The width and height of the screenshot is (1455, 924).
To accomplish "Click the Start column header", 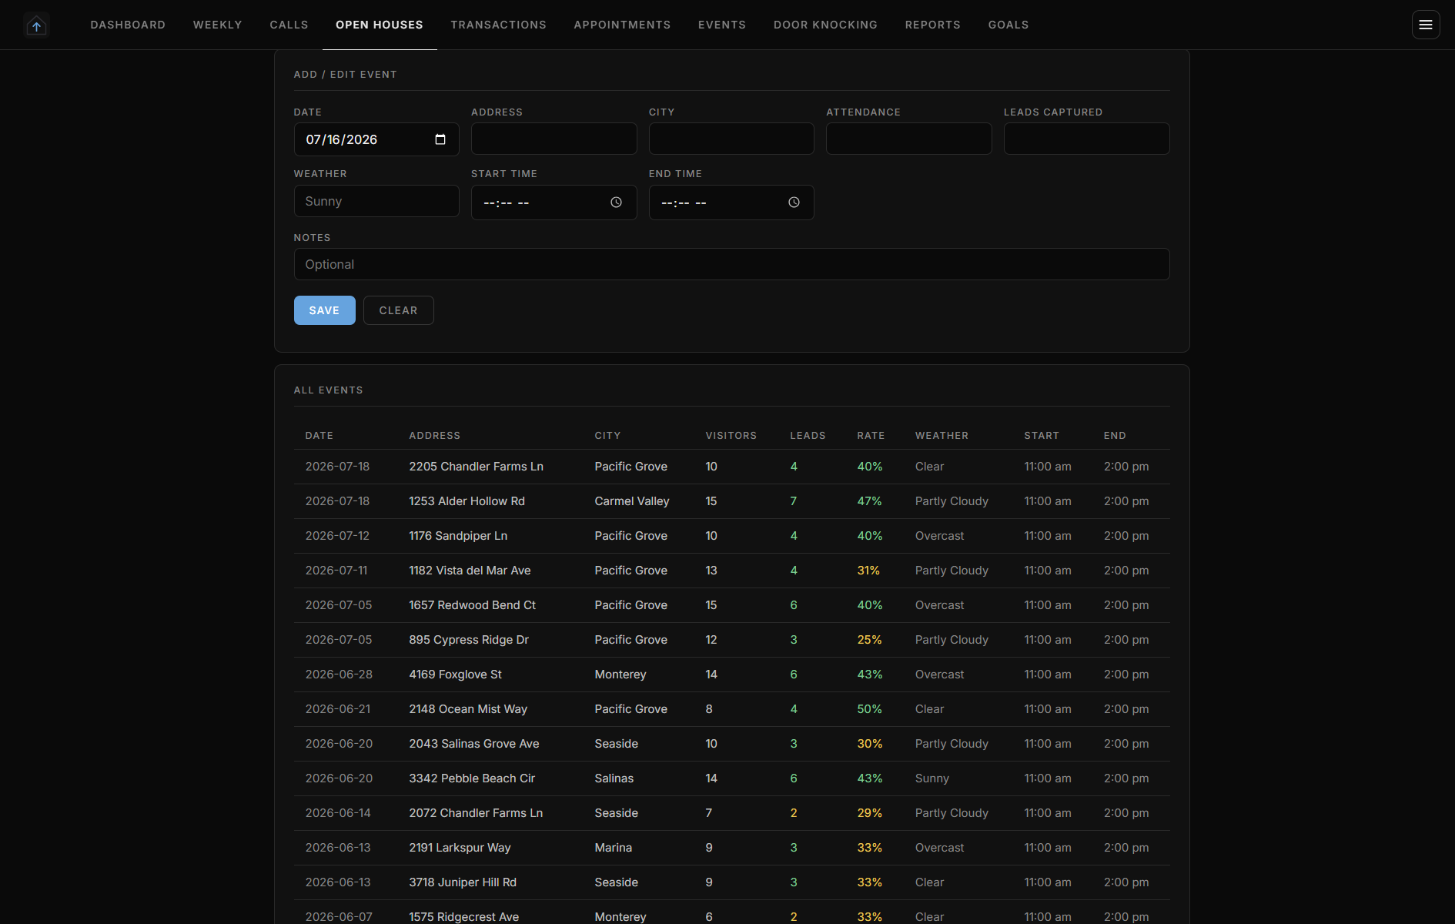I will (1042, 436).
